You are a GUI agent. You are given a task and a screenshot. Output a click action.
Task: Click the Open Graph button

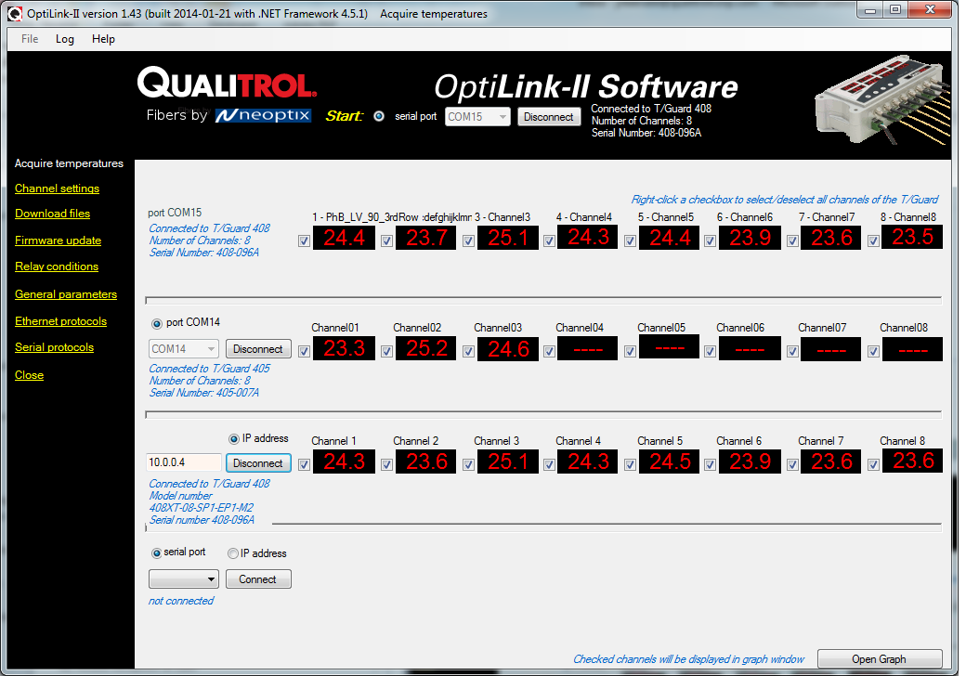click(x=879, y=659)
